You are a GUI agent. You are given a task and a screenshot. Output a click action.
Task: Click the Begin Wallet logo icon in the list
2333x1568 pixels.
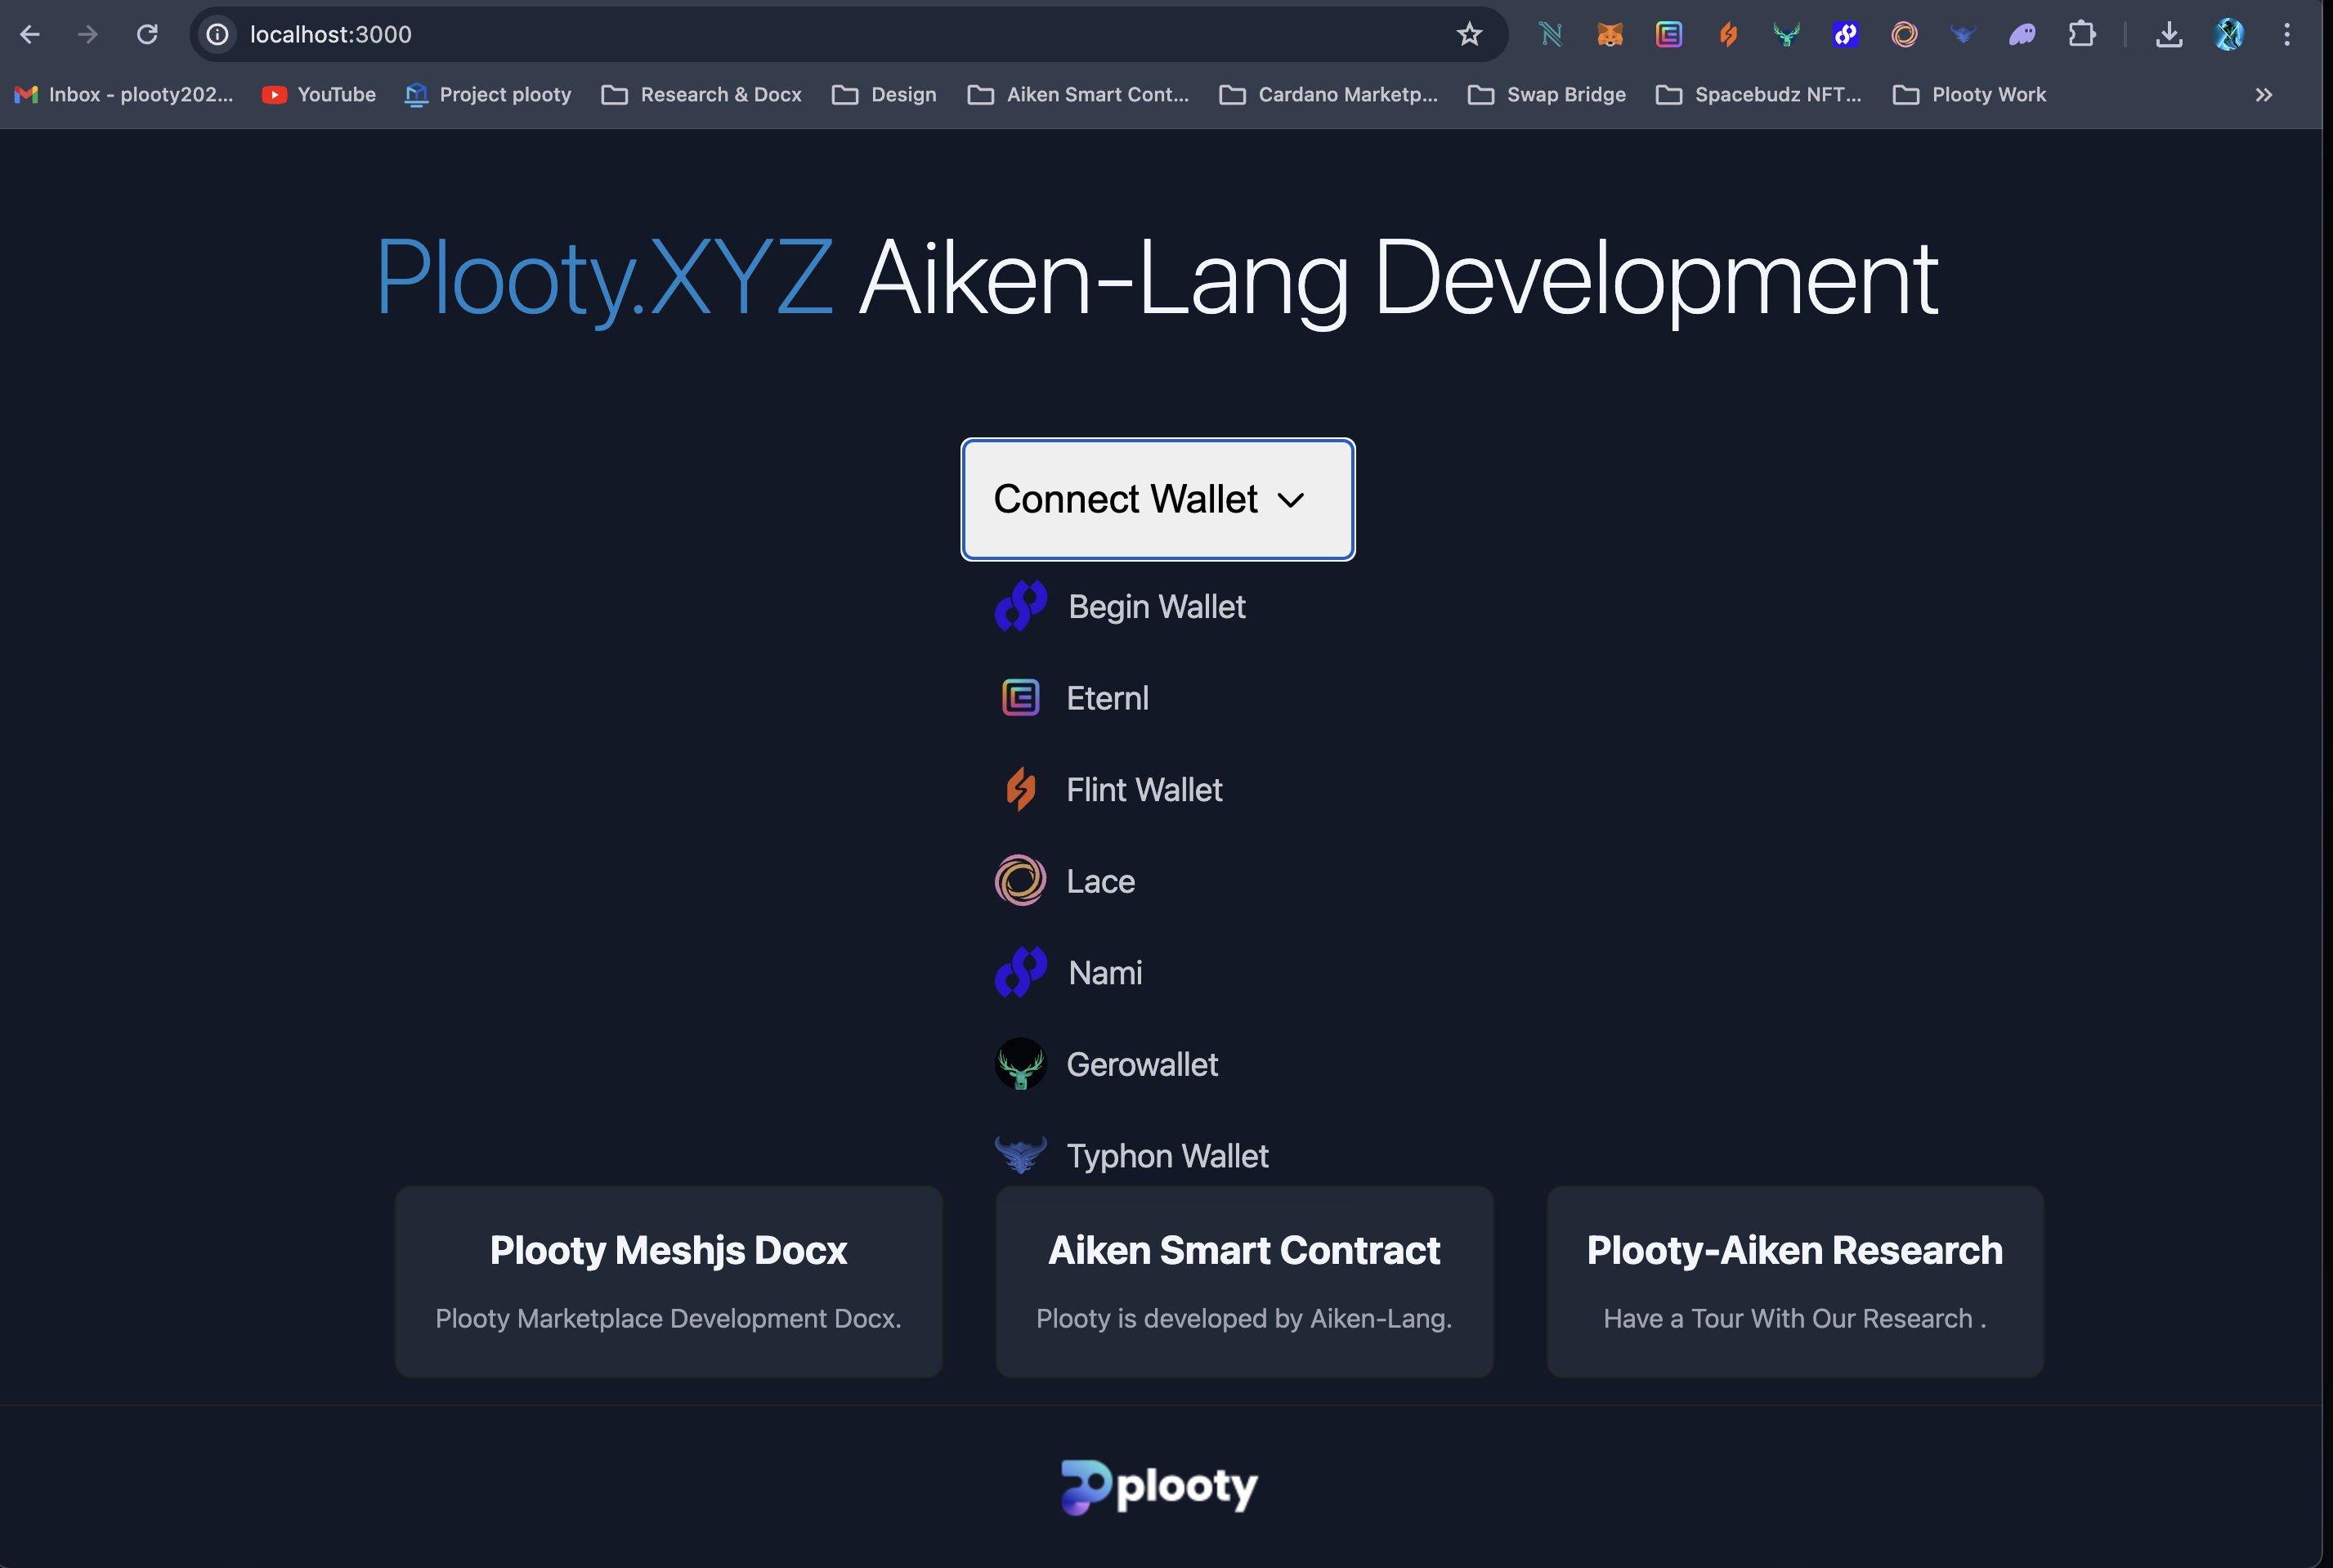click(1021, 606)
